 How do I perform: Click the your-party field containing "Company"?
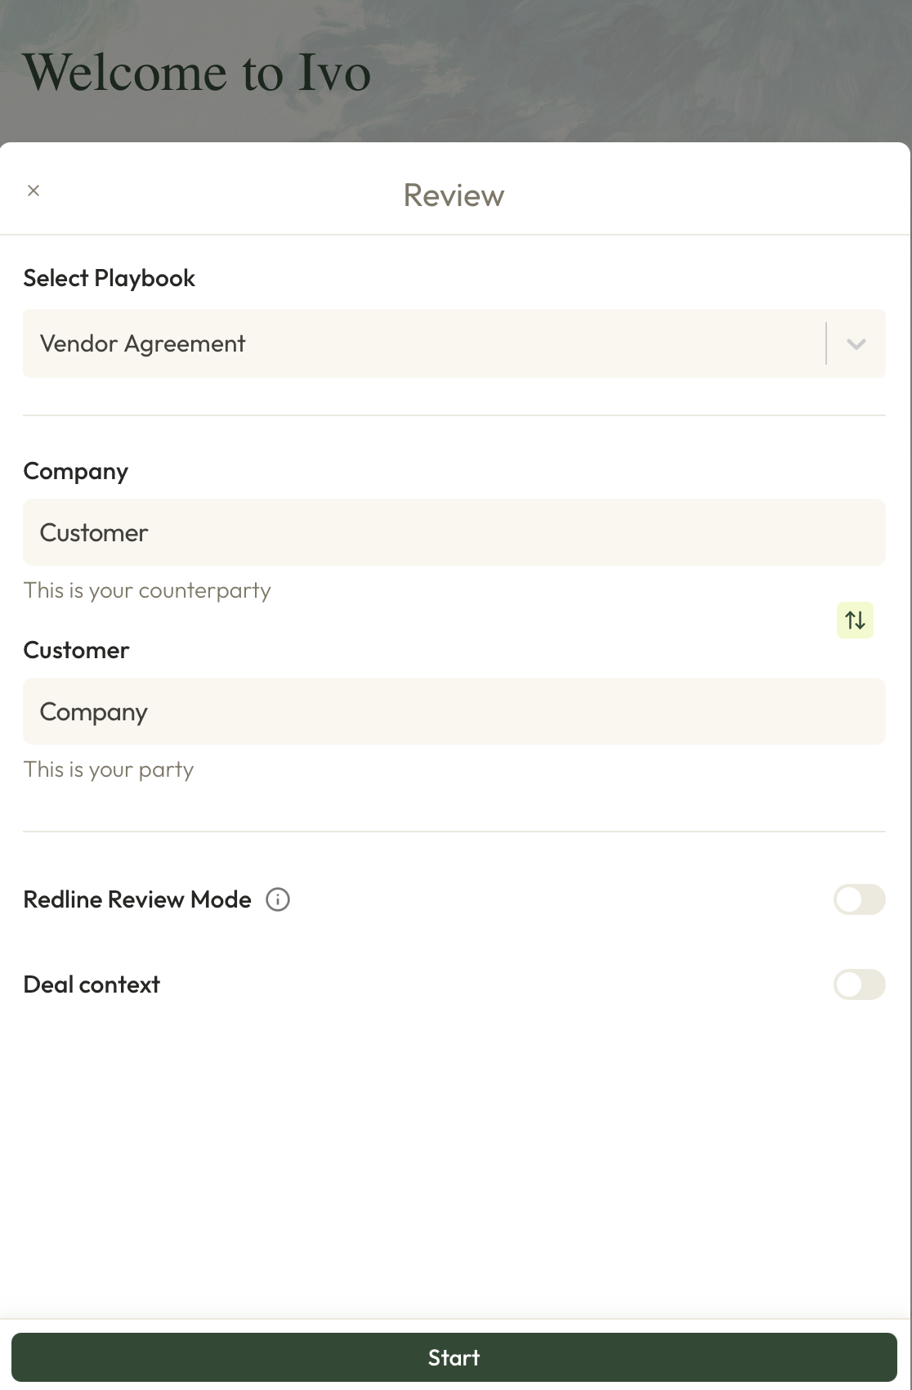click(x=454, y=711)
